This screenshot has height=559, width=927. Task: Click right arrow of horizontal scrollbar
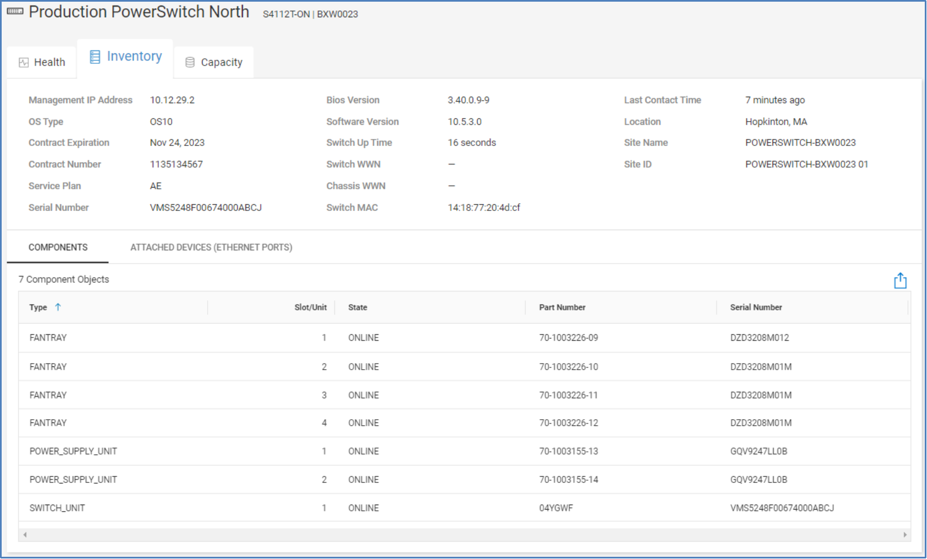(905, 535)
